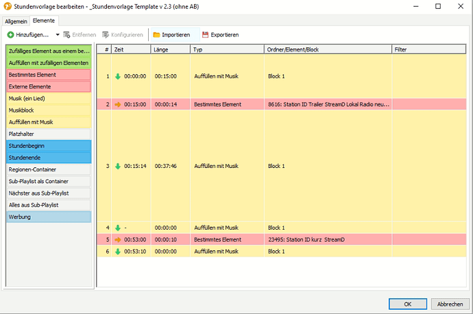Select row 3 Auffüllen mit Musik entry
The height and width of the screenshot is (314, 473).
pos(216,166)
